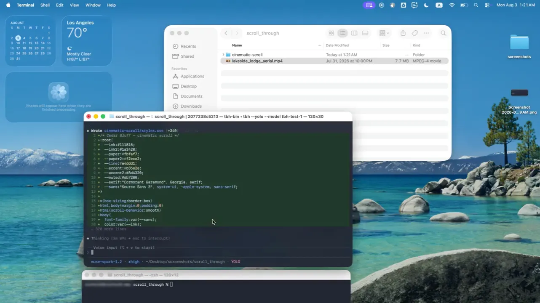Switch Finder to list view
Screen dimensions: 540x303
pyautogui.click(x=342, y=33)
